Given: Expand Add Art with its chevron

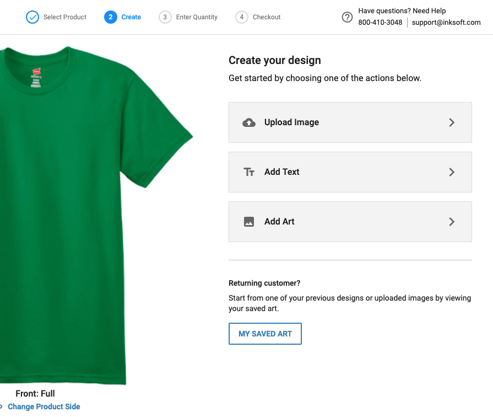Looking at the screenshot, I should coord(452,222).
